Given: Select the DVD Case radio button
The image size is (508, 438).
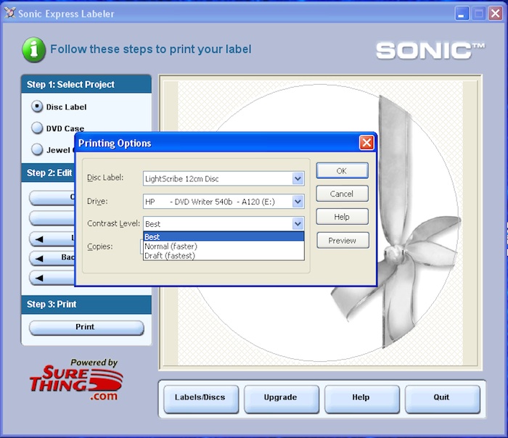Looking at the screenshot, I should [37, 128].
